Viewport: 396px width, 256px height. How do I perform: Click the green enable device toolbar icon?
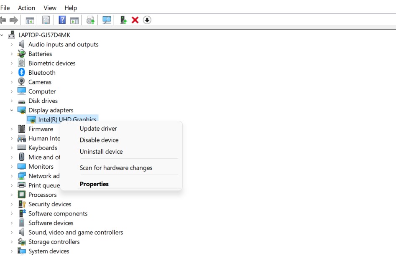[x=123, y=20]
